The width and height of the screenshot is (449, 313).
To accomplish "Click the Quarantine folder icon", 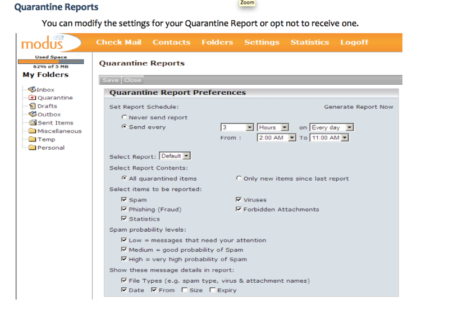I will 33,98.
